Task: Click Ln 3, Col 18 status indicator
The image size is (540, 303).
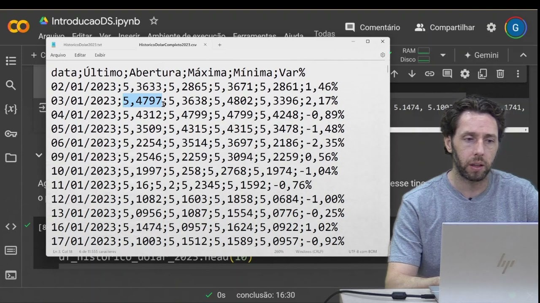Action: 62,252
